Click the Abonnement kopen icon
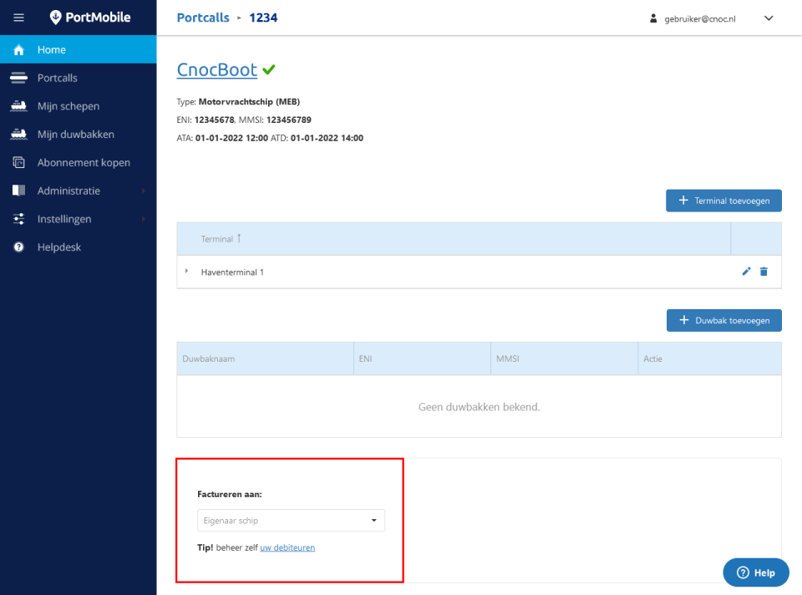Viewport: 802px width, 595px height. 18,163
